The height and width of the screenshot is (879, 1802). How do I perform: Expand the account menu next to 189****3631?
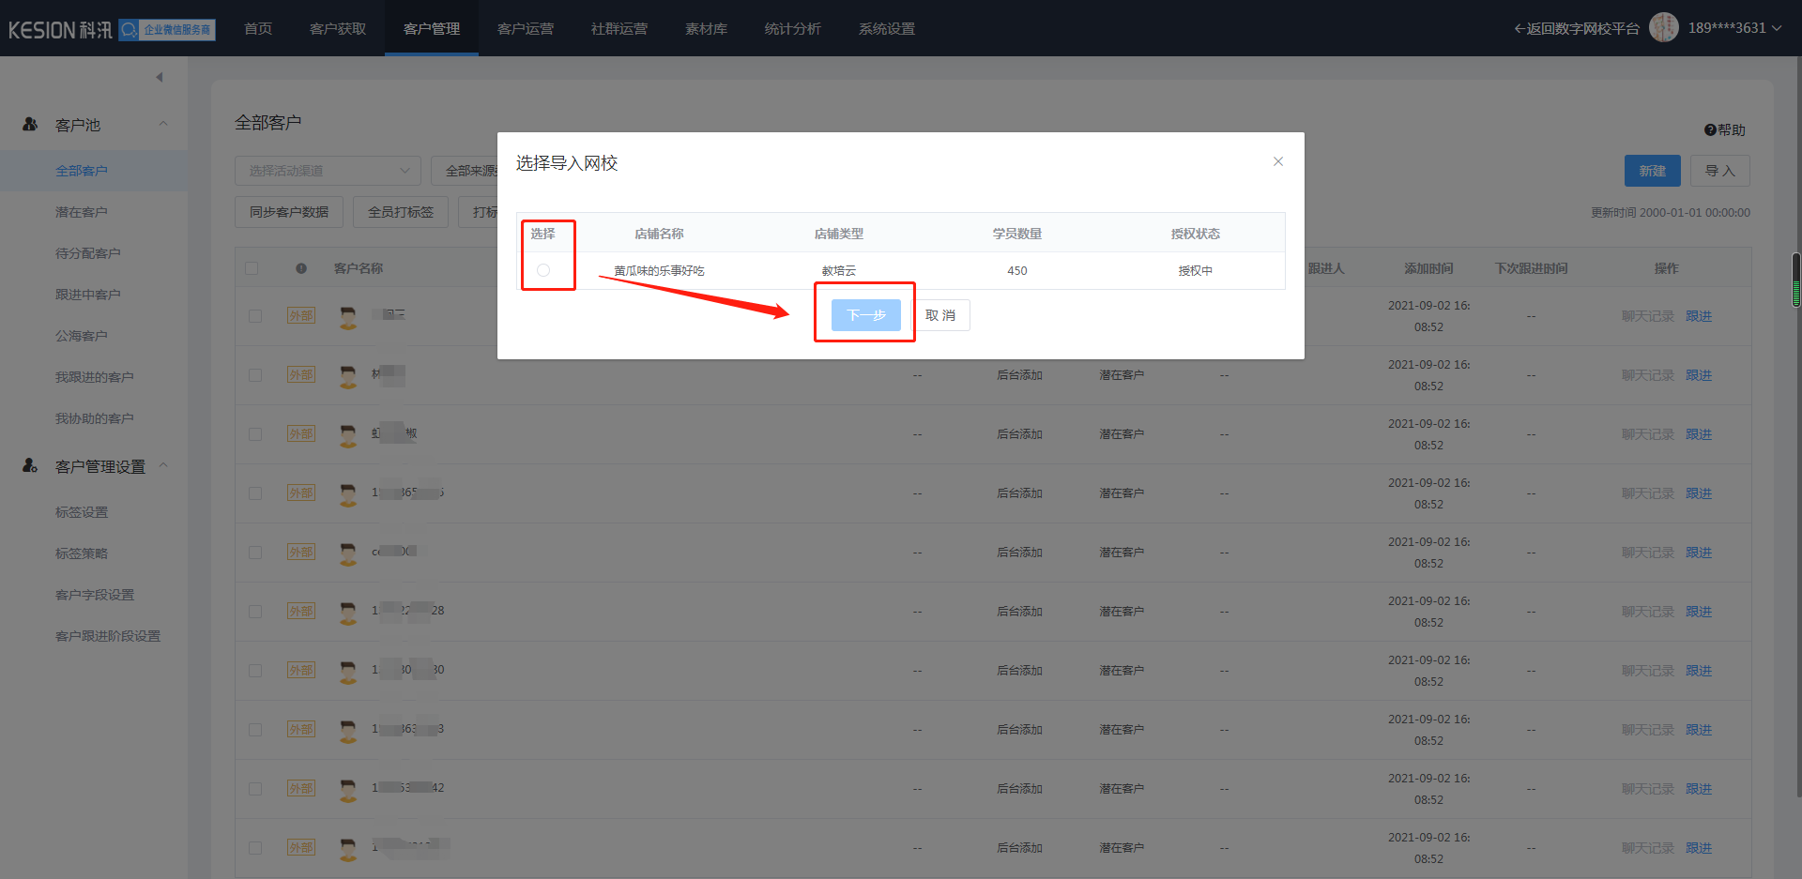(x=1777, y=28)
